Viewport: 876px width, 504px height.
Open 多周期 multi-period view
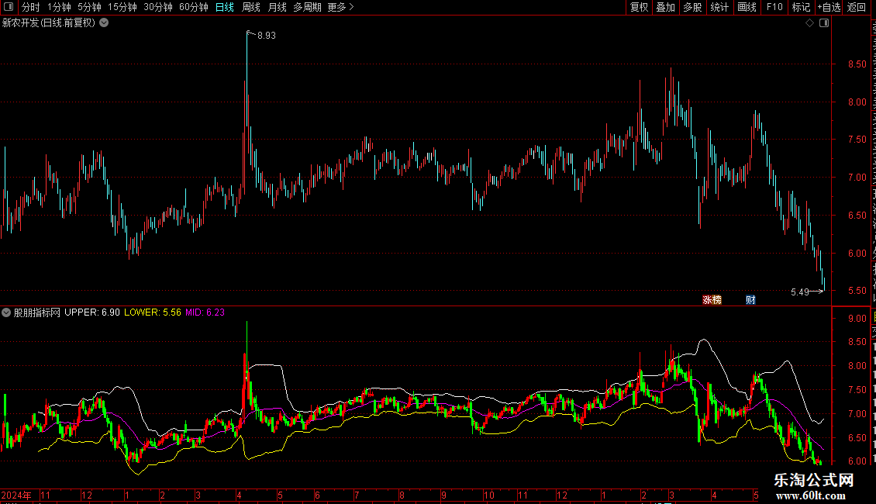pos(307,7)
